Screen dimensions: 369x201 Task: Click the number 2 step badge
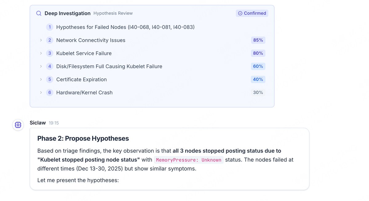click(x=50, y=40)
